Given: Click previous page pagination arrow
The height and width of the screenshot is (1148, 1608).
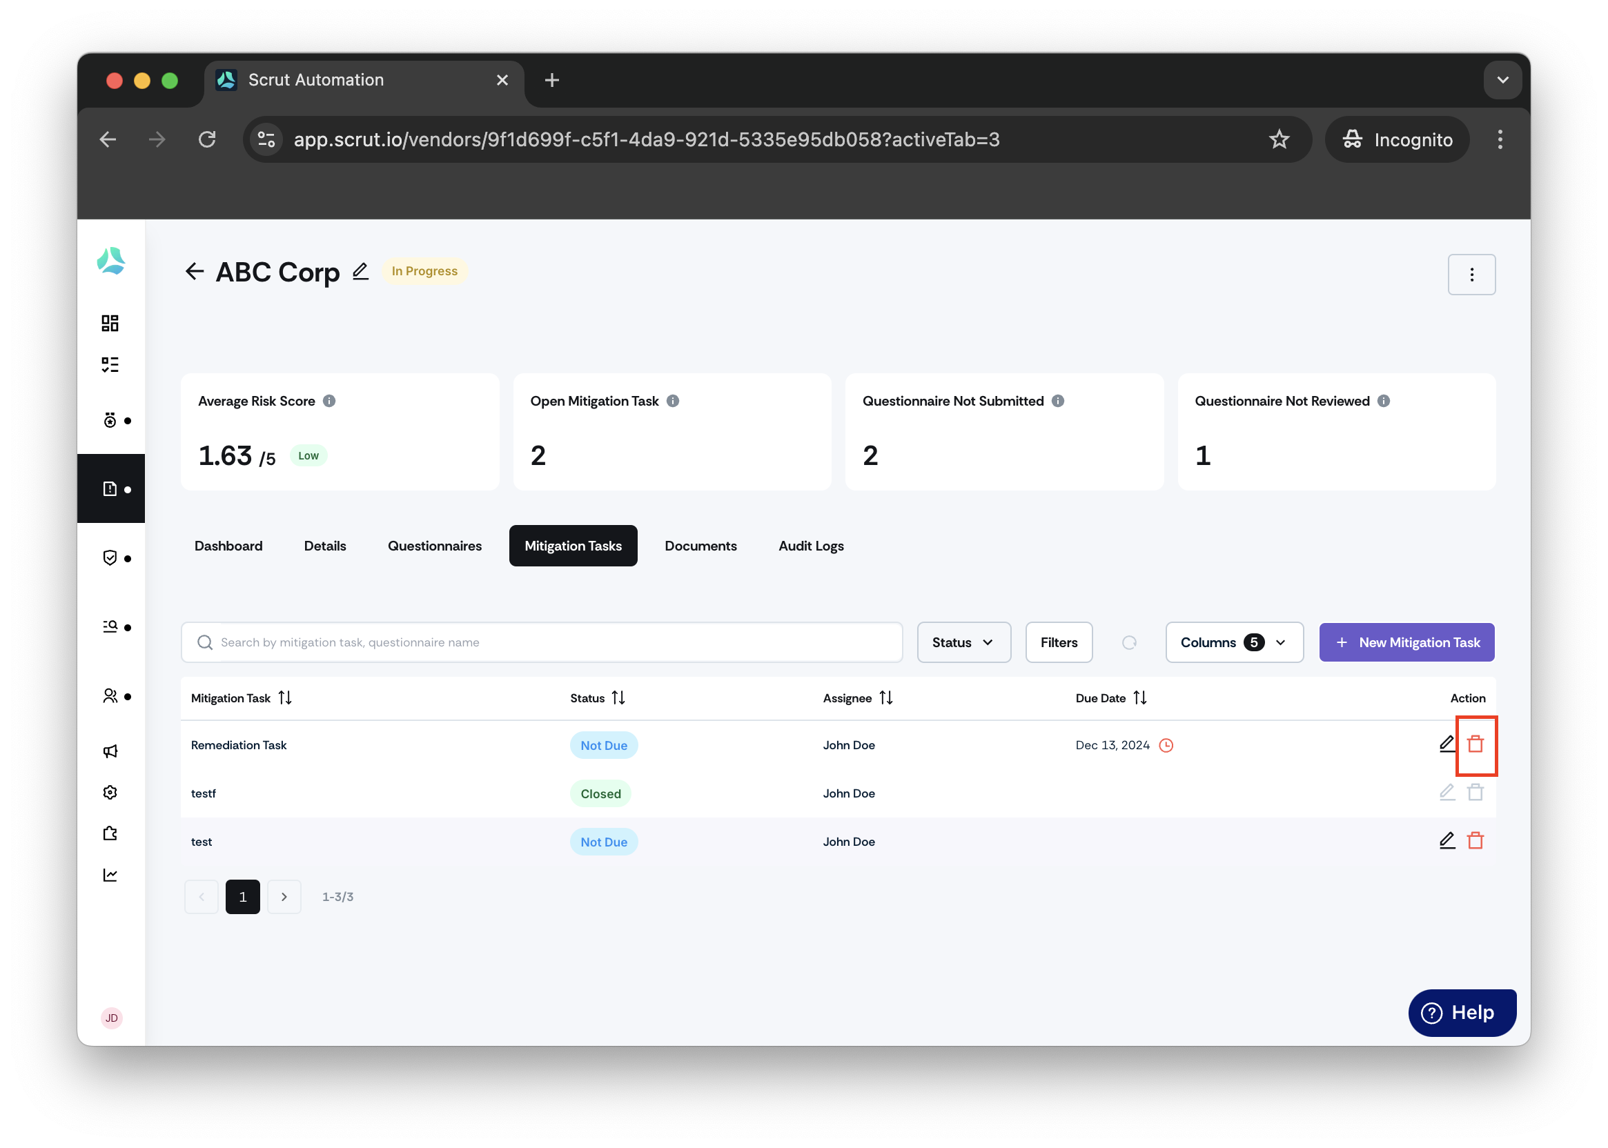Looking at the screenshot, I should (202, 897).
